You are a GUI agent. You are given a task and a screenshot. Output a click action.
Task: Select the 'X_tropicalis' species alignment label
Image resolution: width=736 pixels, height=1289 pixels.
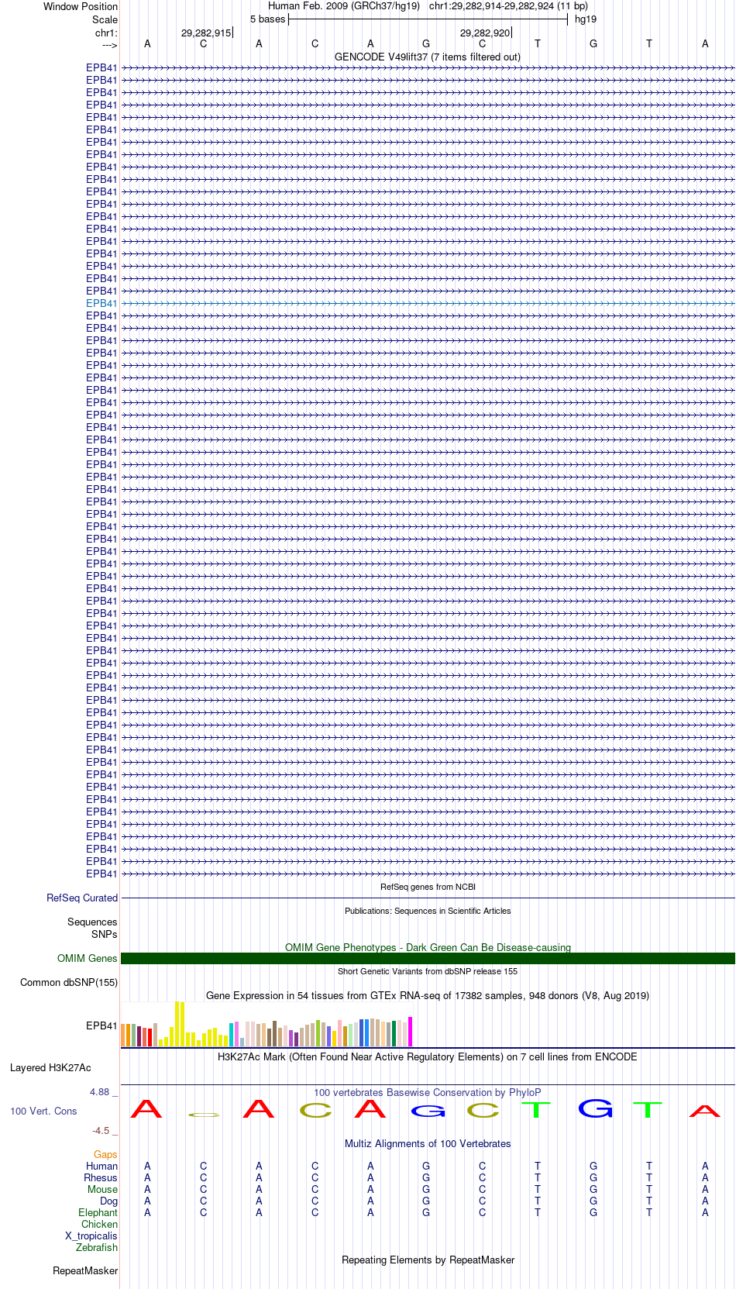tap(91, 1236)
